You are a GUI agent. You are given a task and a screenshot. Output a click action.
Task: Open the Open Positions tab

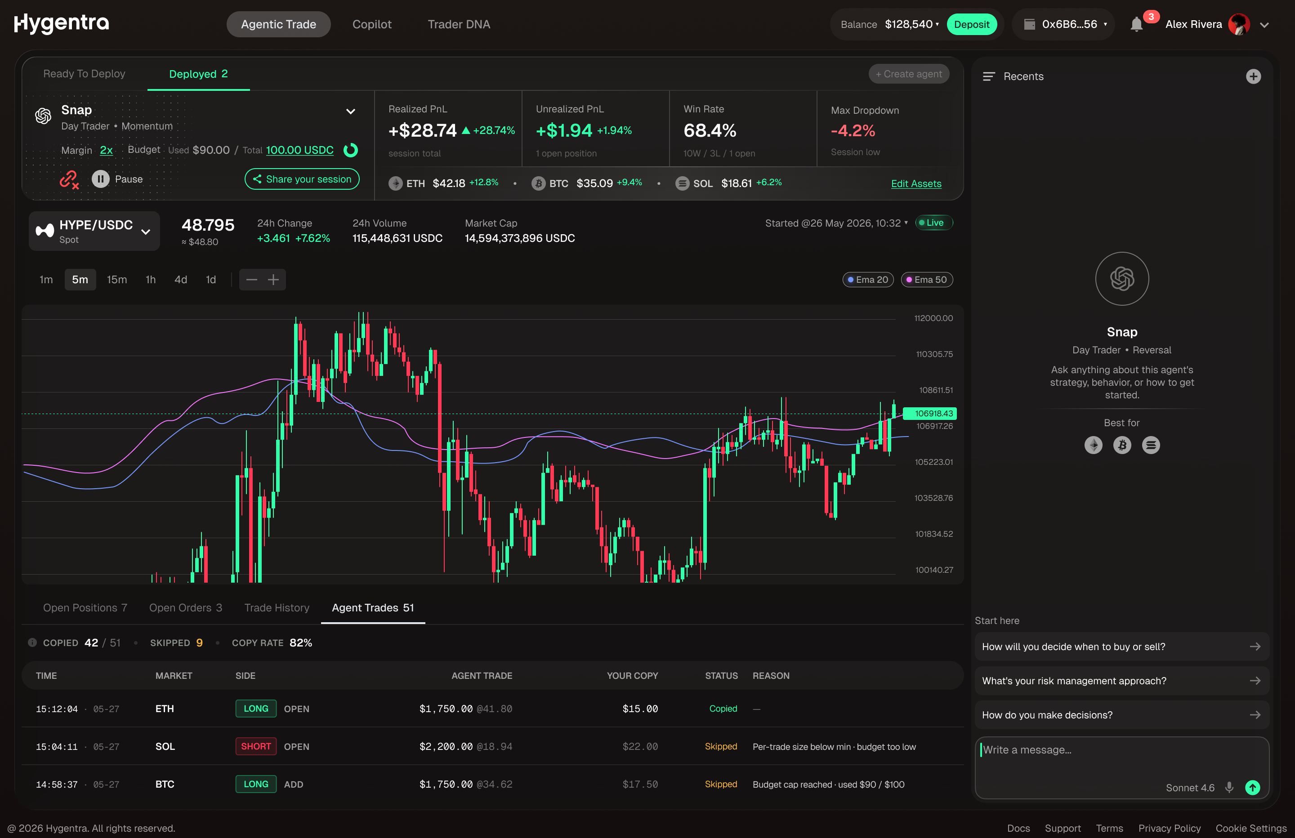(x=85, y=608)
